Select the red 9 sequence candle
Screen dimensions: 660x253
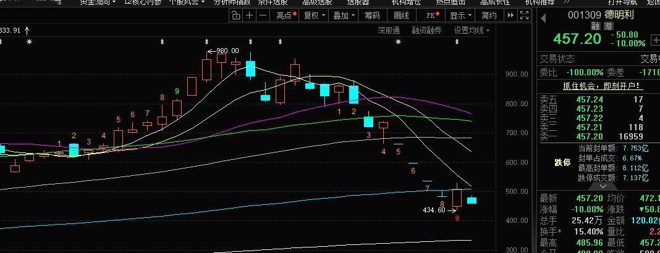457,198
